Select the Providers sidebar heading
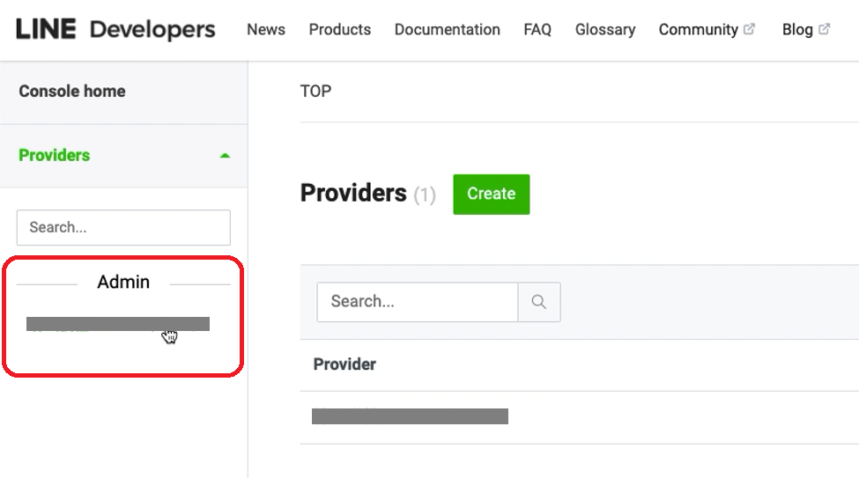Image resolution: width=859 pixels, height=478 pixels. (x=55, y=155)
